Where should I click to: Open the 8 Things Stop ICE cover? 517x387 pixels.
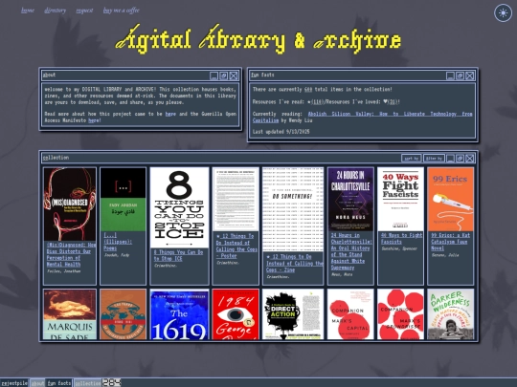click(179, 207)
